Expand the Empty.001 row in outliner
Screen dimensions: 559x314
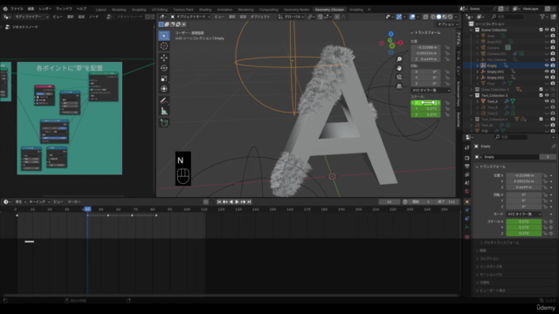coord(478,72)
